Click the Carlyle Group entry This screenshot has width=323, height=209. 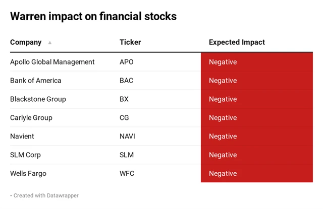31,118
